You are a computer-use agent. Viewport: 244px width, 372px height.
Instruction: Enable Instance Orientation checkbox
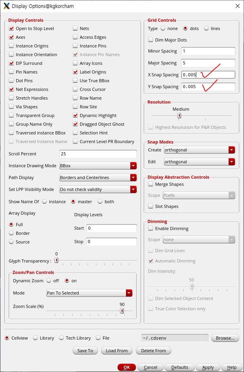pyautogui.click(x=11, y=55)
